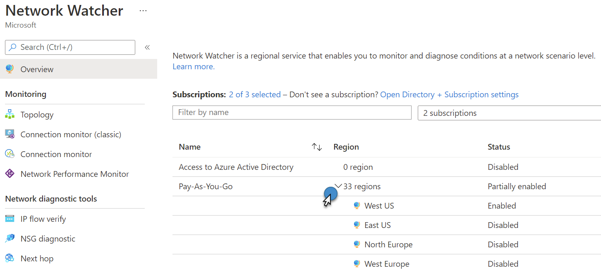Sort the table by Name column
Viewport: 601px width, 270px height.
point(316,146)
